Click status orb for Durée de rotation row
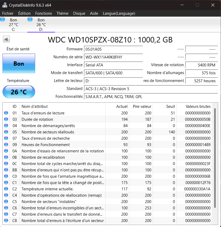Screen dimensions: 221x227 (6, 119)
